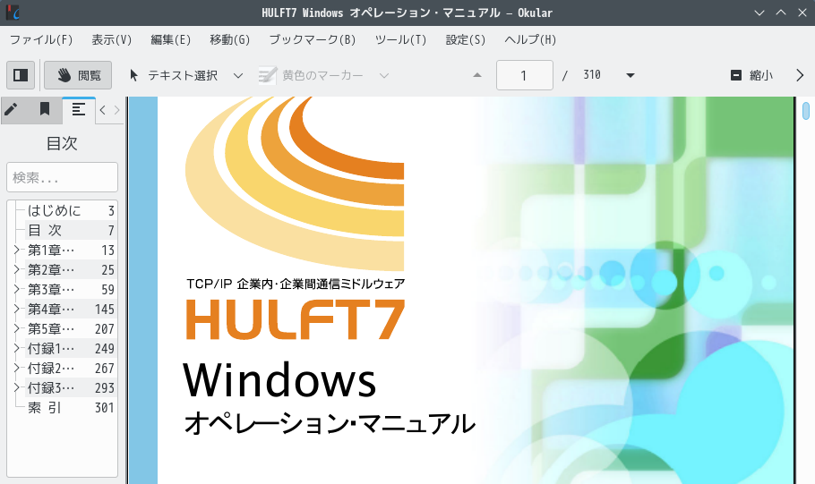
Task: Minimize the Okular window
Action: coord(759,13)
